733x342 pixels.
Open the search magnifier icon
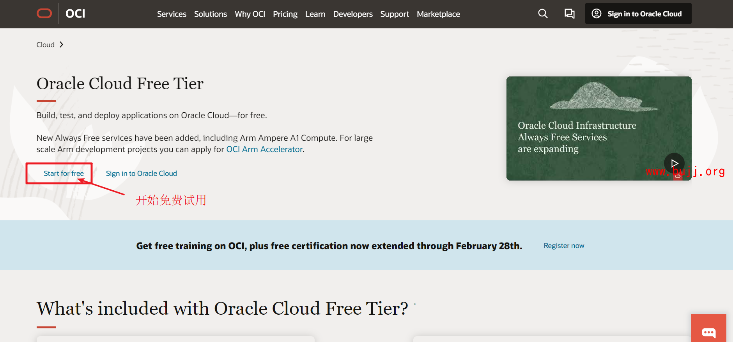tap(543, 14)
